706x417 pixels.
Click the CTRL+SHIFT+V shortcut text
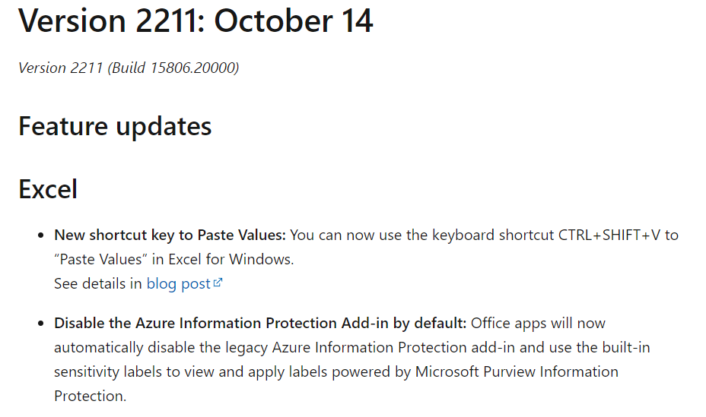609,235
